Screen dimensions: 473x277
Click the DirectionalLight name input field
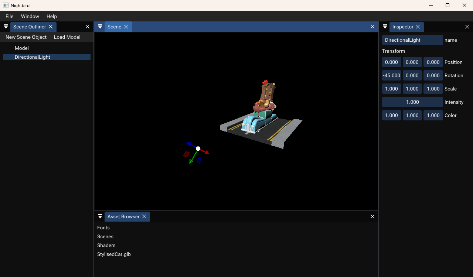(x=412, y=40)
